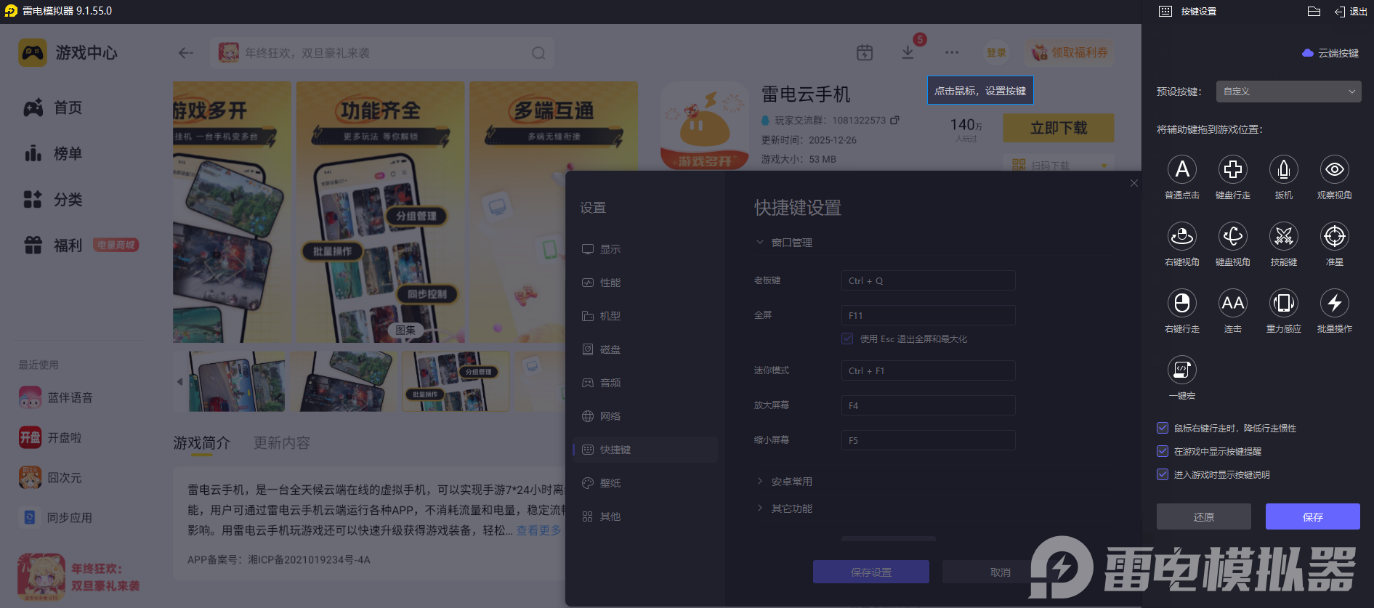Select the 一键宏 macro key tool

pos(1182,370)
